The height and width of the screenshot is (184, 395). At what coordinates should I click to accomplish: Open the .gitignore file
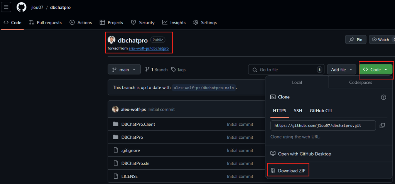pos(130,150)
